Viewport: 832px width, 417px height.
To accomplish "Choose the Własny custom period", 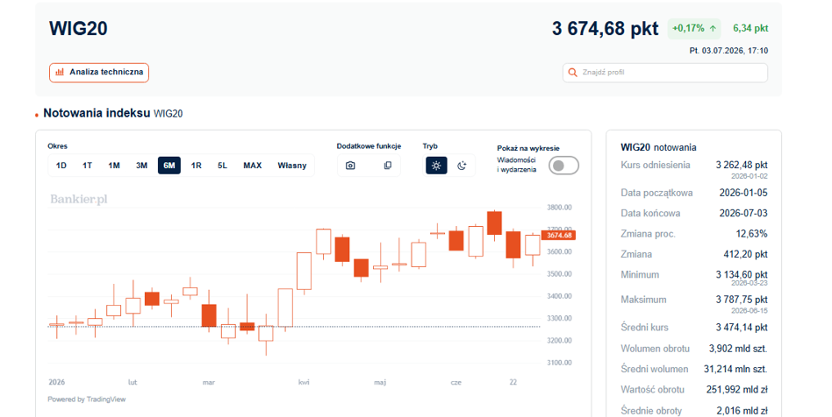I will pos(292,166).
